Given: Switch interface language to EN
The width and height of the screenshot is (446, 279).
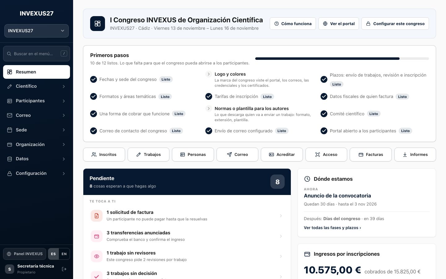Looking at the screenshot, I should point(64,254).
